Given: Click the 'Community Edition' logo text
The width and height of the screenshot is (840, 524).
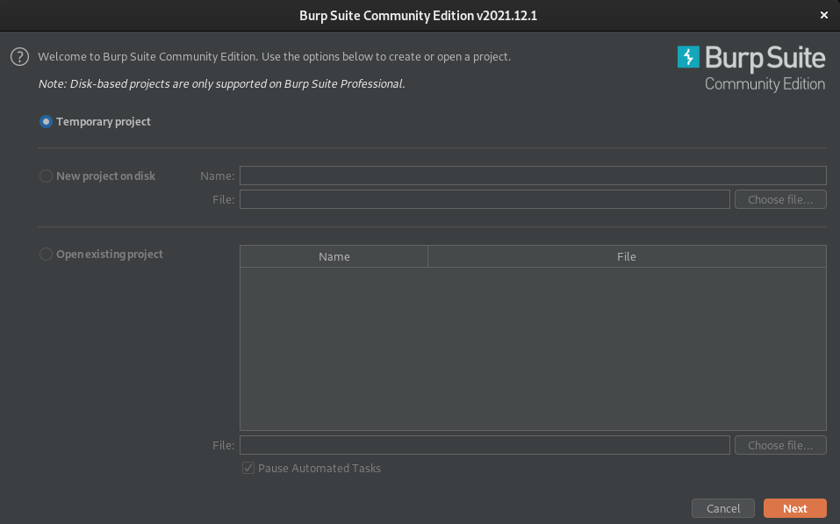Looking at the screenshot, I should pyautogui.click(x=765, y=84).
